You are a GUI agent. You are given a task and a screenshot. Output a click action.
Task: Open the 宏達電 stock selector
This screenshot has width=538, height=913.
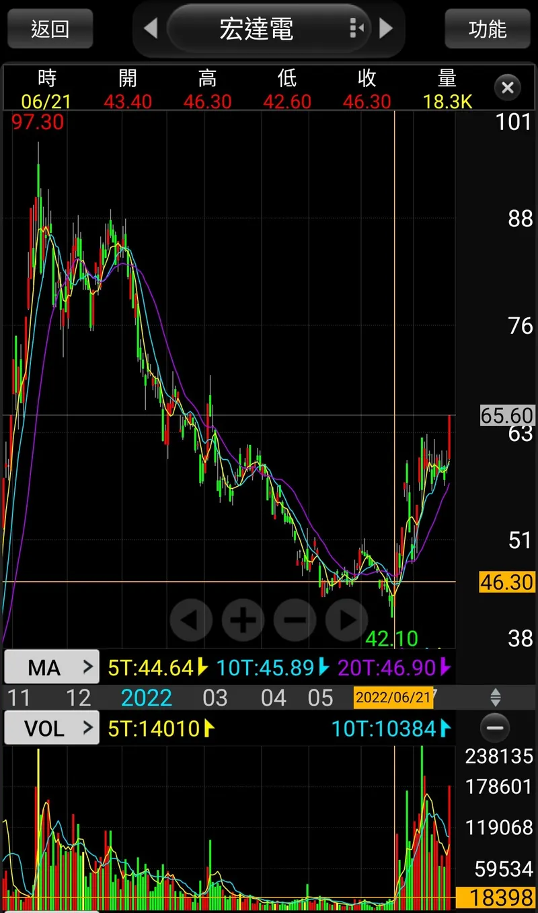[268, 28]
